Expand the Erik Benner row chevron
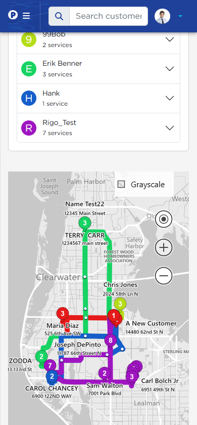 [170, 69]
